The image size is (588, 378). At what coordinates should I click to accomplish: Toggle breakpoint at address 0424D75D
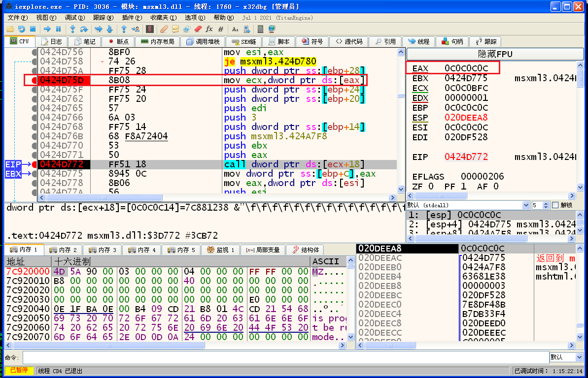pyautogui.click(x=35, y=80)
